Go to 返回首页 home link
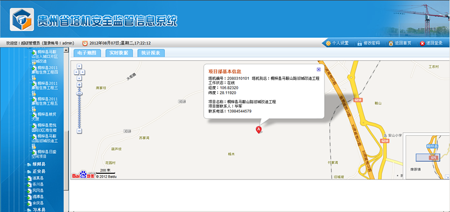The width and height of the screenshot is (450, 212). (400, 43)
